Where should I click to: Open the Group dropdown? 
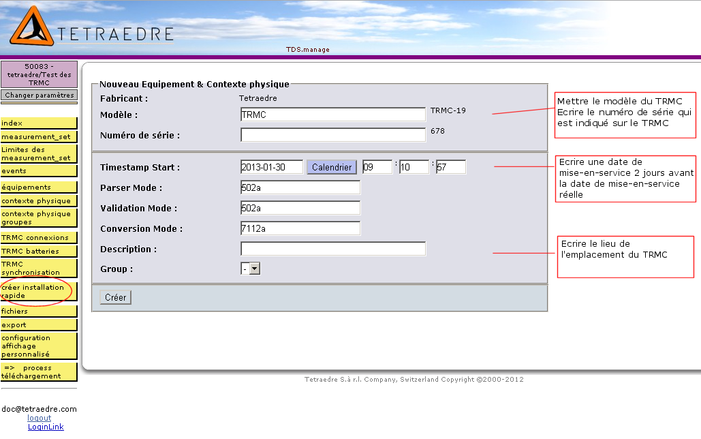click(250, 269)
